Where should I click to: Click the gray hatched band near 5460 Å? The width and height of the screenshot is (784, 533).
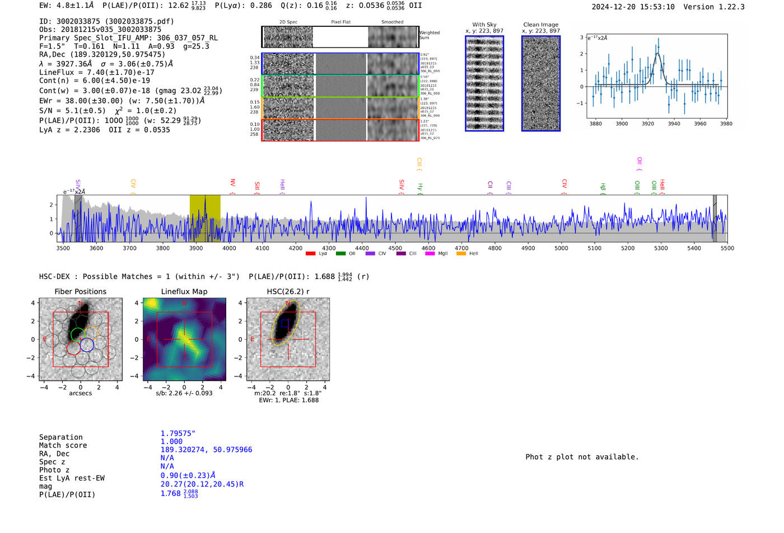715,218
